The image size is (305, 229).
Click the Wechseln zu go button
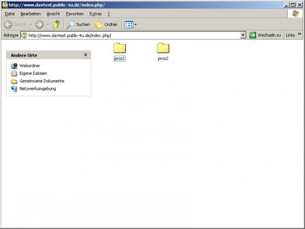(265, 35)
